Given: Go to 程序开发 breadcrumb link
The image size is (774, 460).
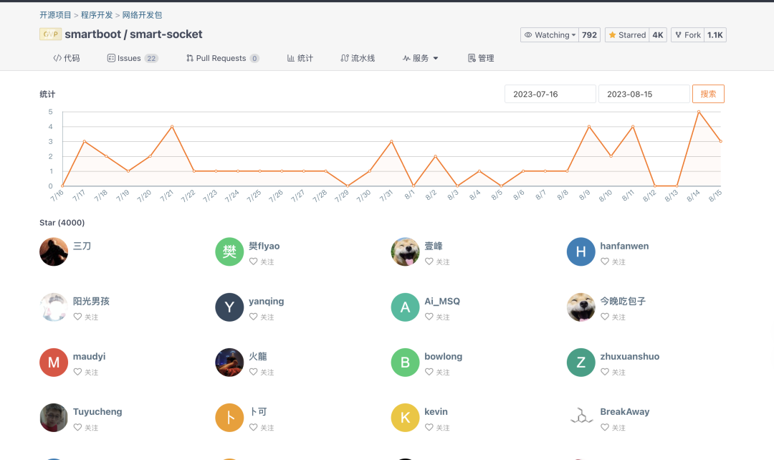Looking at the screenshot, I should pyautogui.click(x=97, y=15).
